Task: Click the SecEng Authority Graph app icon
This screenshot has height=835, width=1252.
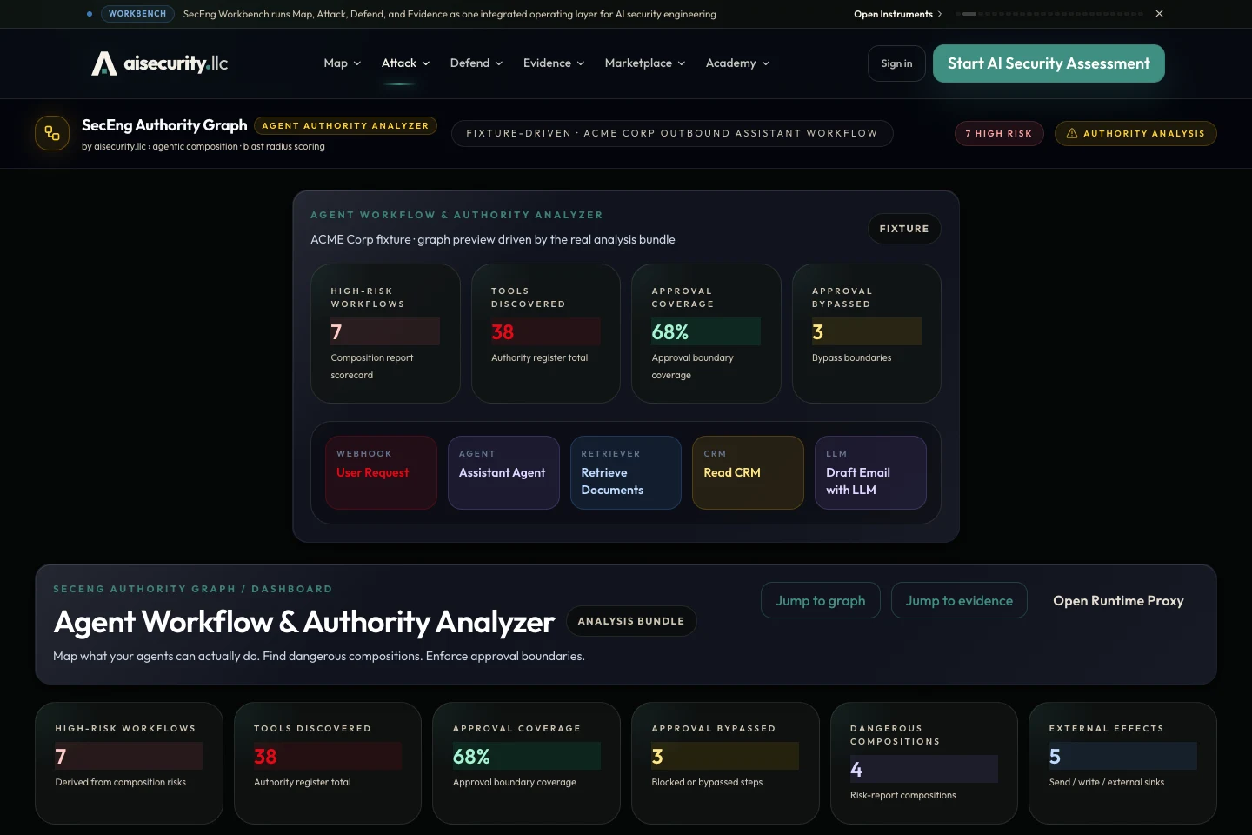Action: click(52, 133)
